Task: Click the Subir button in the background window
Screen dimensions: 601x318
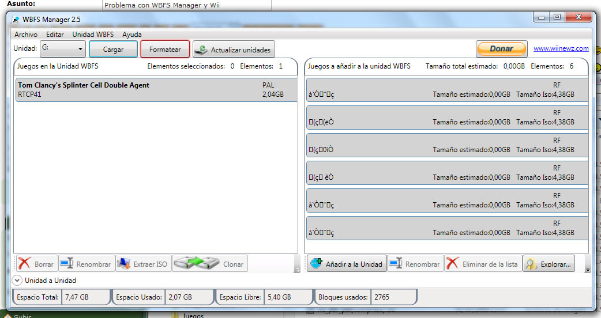Action: (x=22, y=316)
